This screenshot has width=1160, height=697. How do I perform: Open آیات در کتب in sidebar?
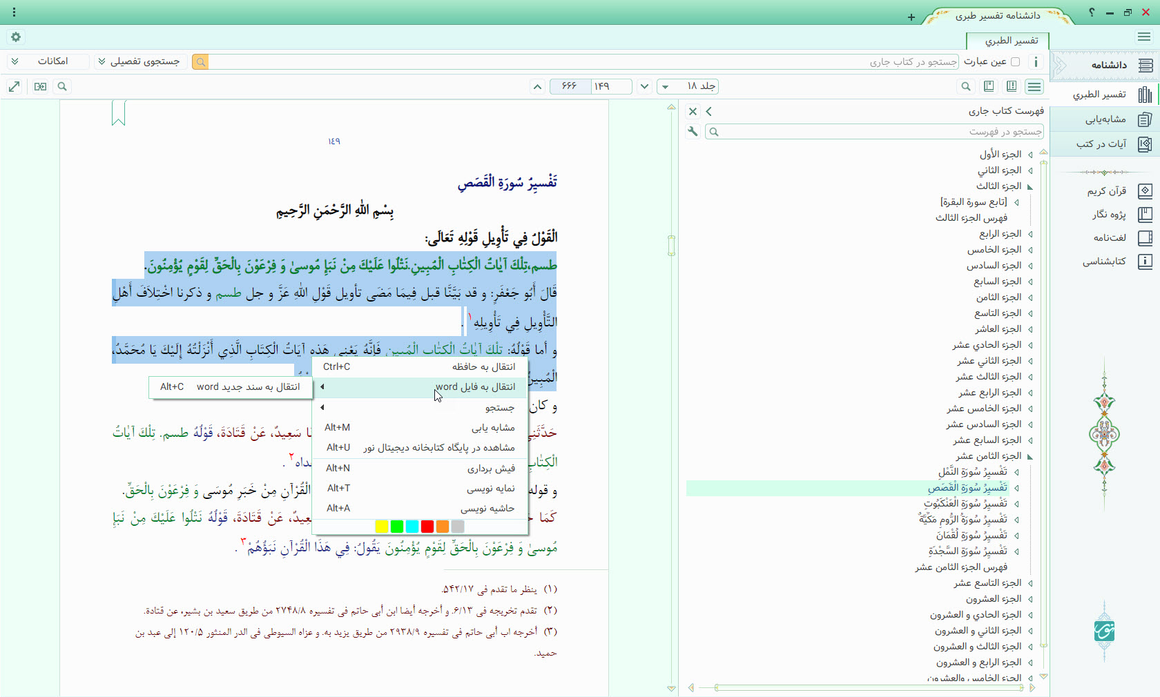[1105, 144]
